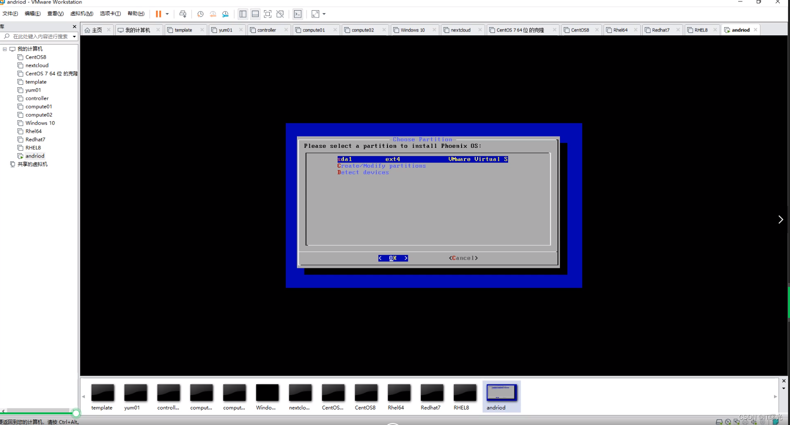This screenshot has height=425, width=790.
Task: Open the RHEL8 thumbnail
Action: (x=465, y=397)
